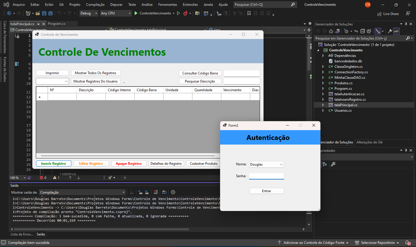
Task: Click the Open File folder icon in toolbar
Action: (38, 13)
